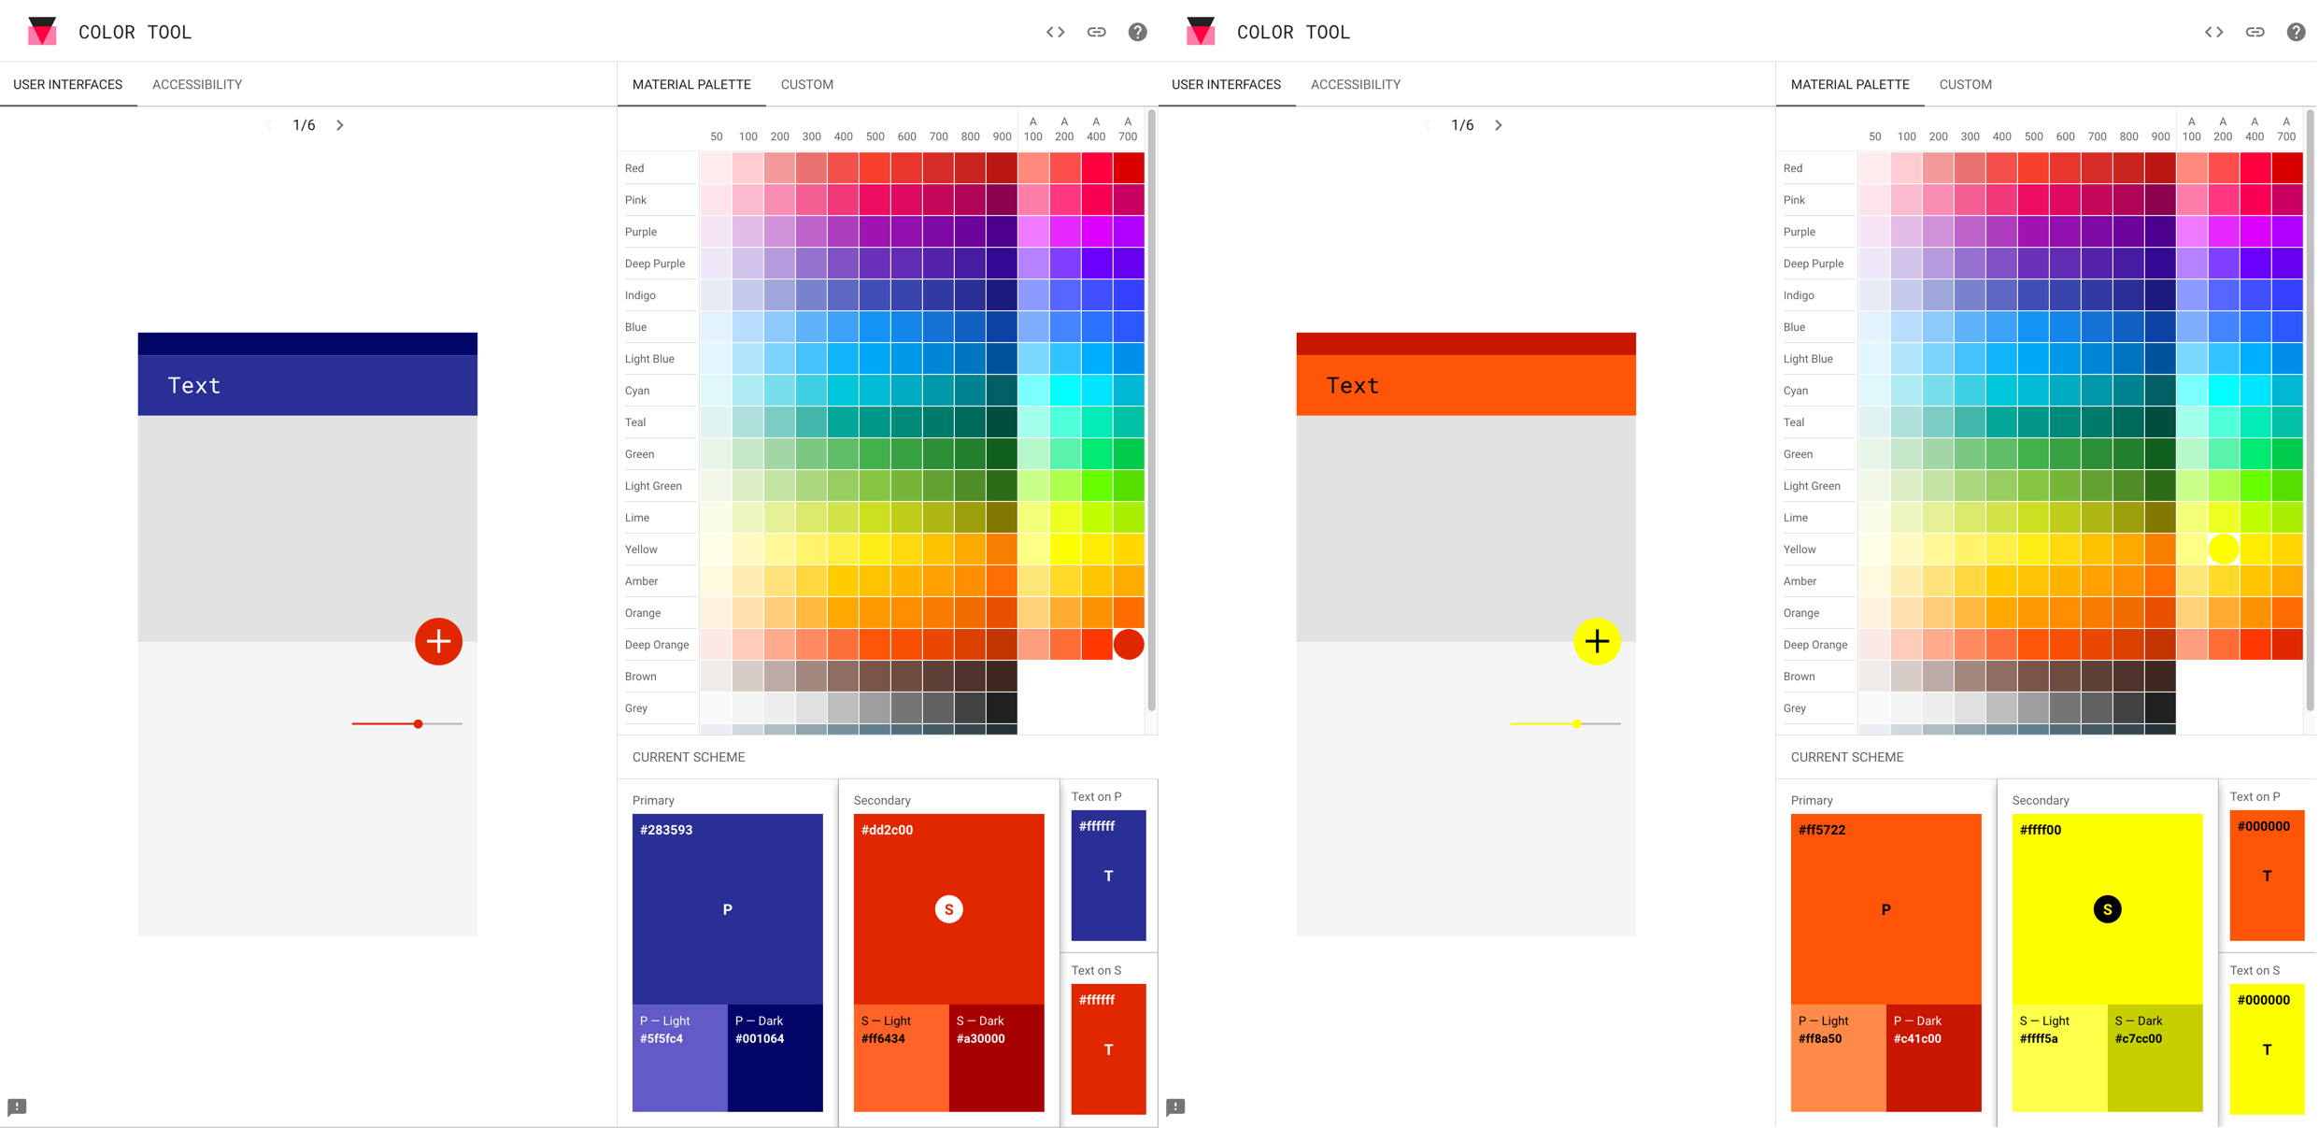Viewport: 2319px width, 1128px height.
Task: Go to next preview in right window
Action: click(1499, 125)
